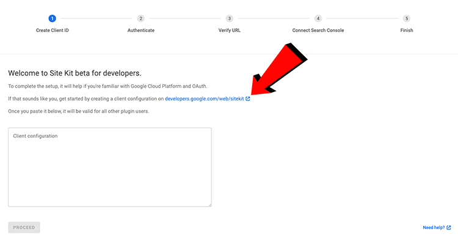Open the Need help? link
458x239 pixels.
[434, 227]
